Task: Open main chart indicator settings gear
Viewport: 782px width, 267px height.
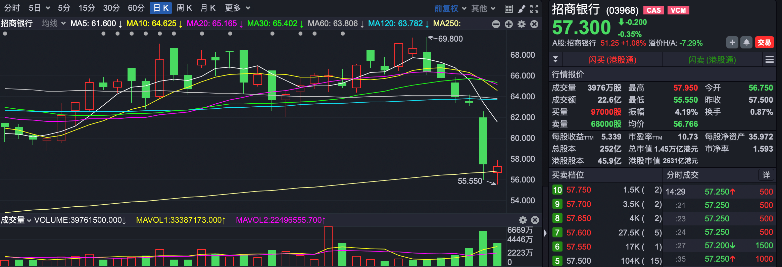Action: (522, 24)
